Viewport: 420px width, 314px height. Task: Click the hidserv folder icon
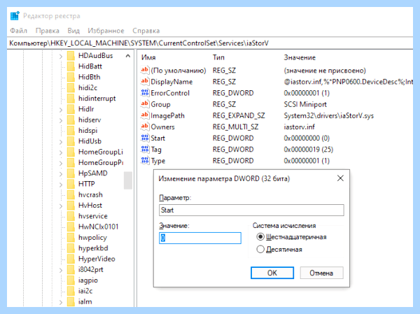[71, 120]
